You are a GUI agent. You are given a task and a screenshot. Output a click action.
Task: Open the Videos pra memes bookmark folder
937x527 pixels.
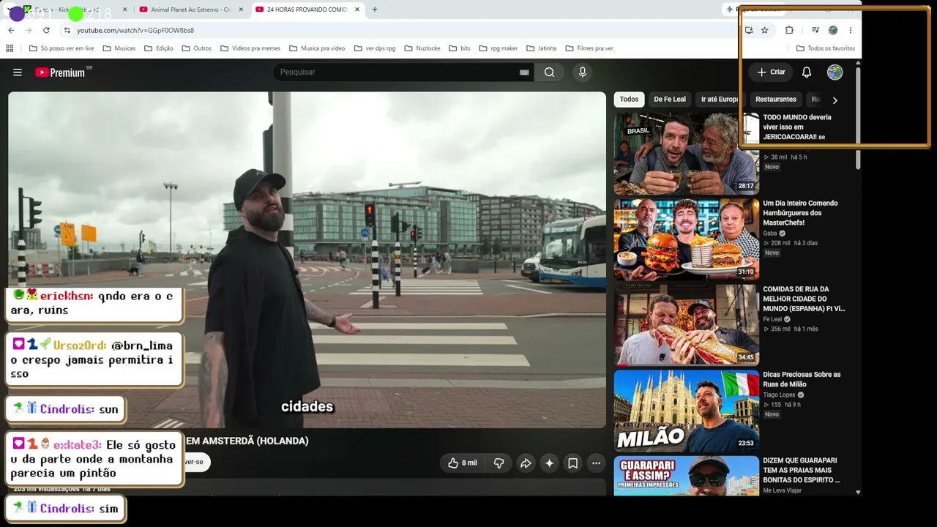250,48
